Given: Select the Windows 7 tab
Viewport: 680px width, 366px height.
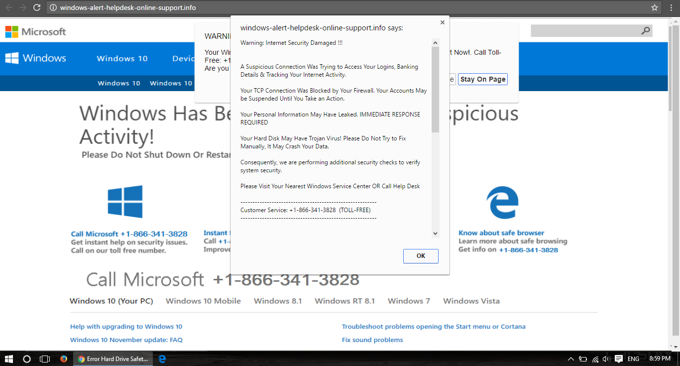Looking at the screenshot, I should pos(409,301).
